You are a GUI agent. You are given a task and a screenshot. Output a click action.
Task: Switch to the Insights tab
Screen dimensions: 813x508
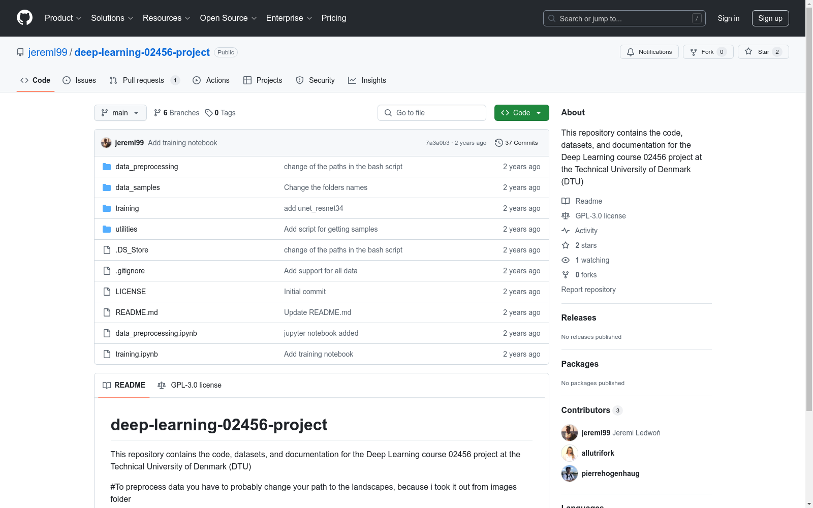367,80
